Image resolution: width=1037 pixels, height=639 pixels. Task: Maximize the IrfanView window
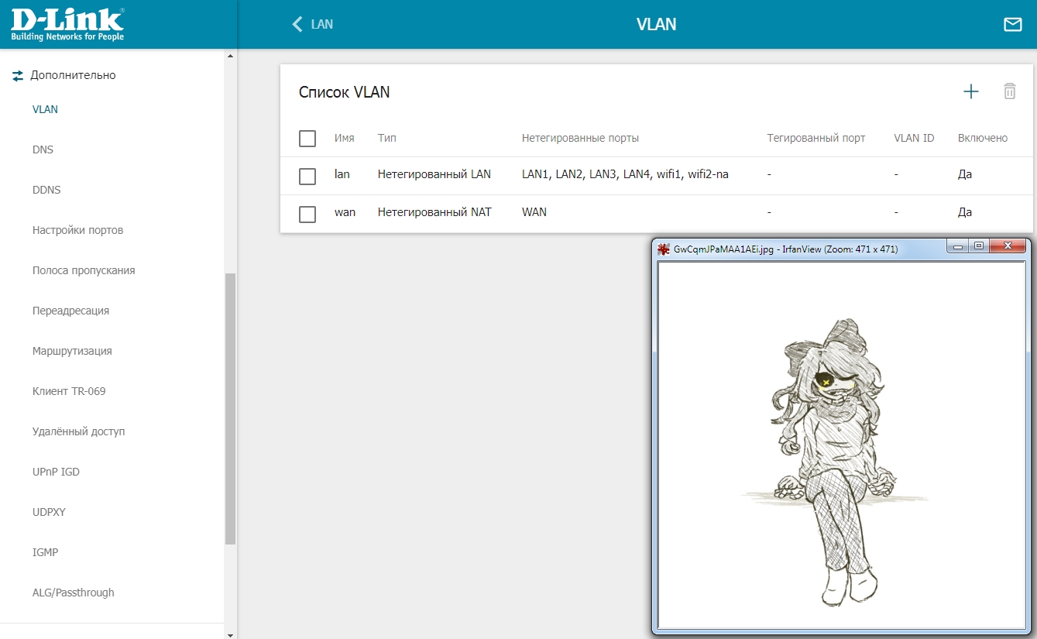click(978, 246)
